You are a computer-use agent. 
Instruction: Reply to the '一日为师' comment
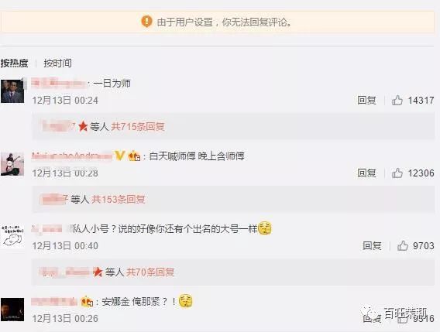click(366, 100)
